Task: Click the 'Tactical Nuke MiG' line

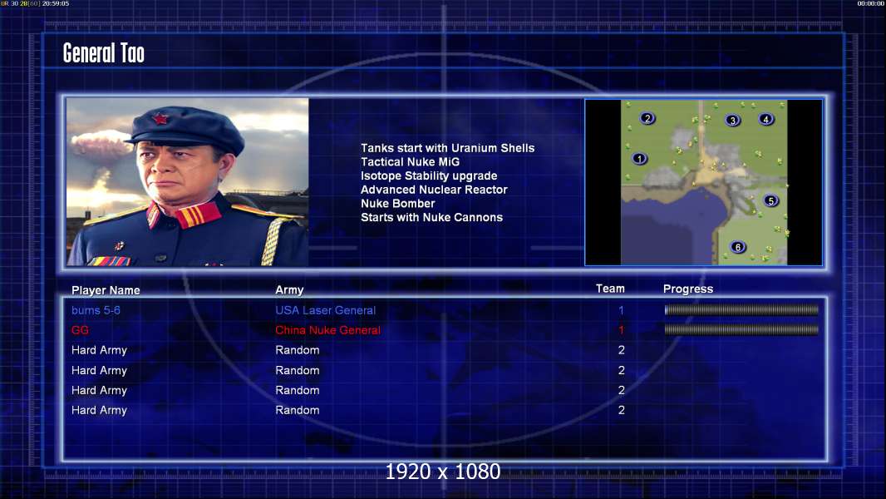Action: pos(411,162)
